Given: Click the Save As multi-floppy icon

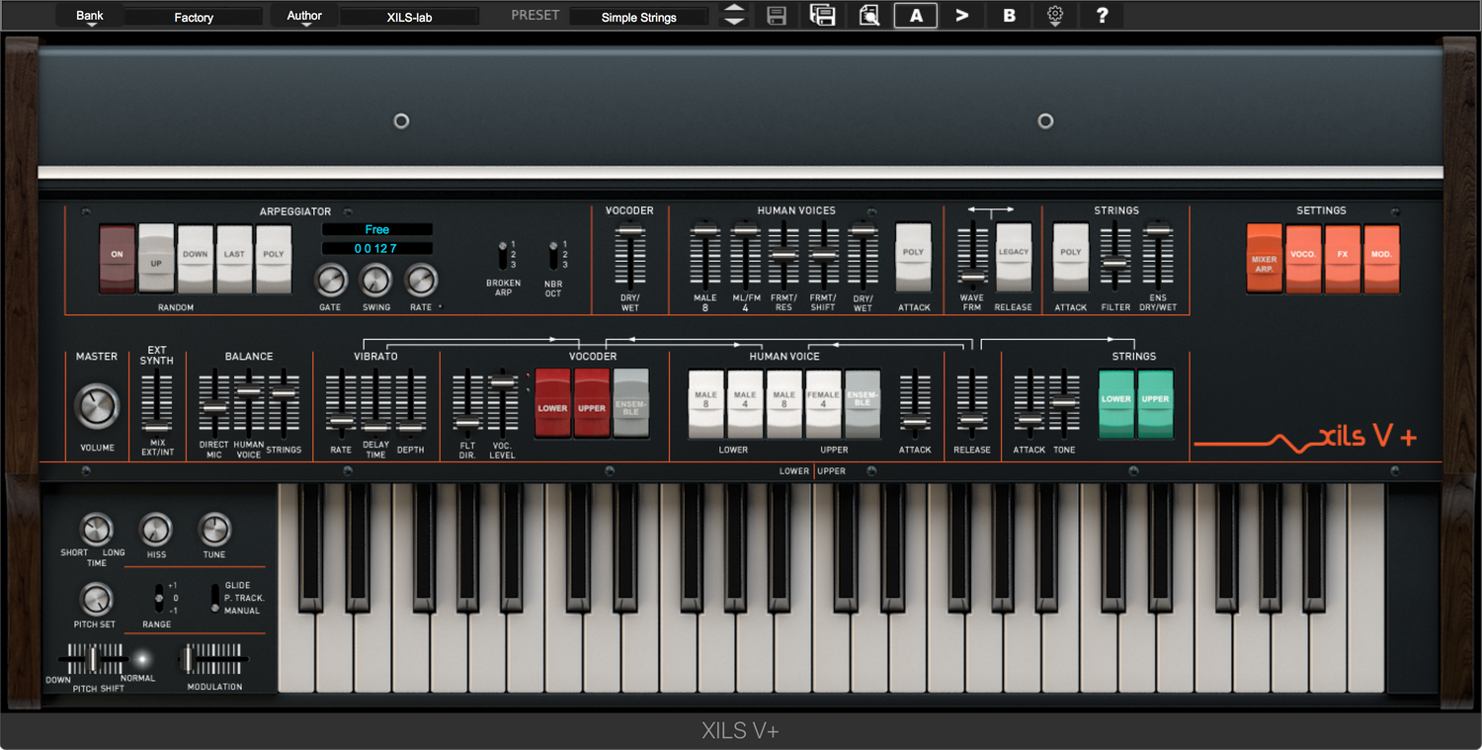Looking at the screenshot, I should coord(822,16).
